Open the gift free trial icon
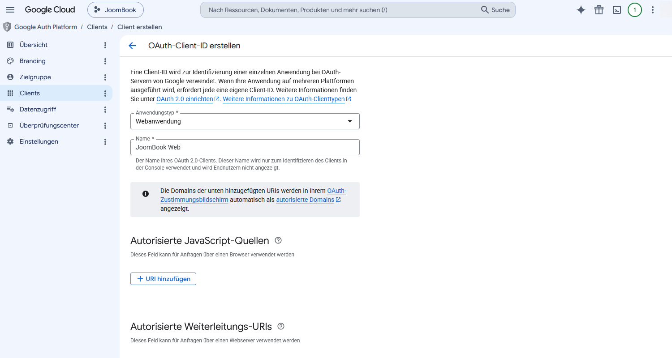The width and height of the screenshot is (672, 358). pyautogui.click(x=599, y=10)
